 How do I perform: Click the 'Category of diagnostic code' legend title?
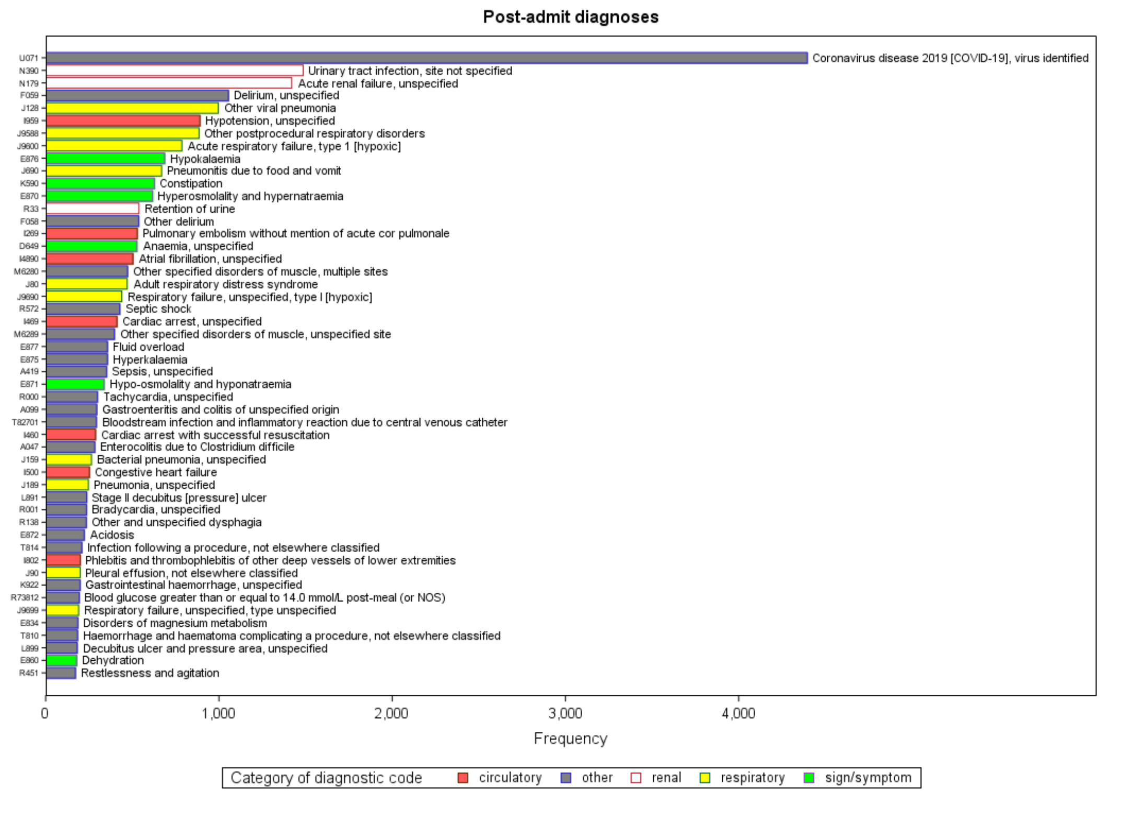326,778
